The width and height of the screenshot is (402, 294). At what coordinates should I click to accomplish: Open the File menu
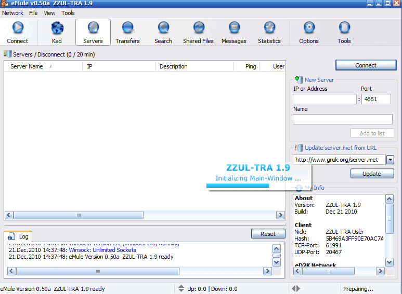tap(33, 13)
